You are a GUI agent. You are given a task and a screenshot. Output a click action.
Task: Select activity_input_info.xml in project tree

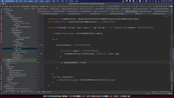(x=16, y=71)
